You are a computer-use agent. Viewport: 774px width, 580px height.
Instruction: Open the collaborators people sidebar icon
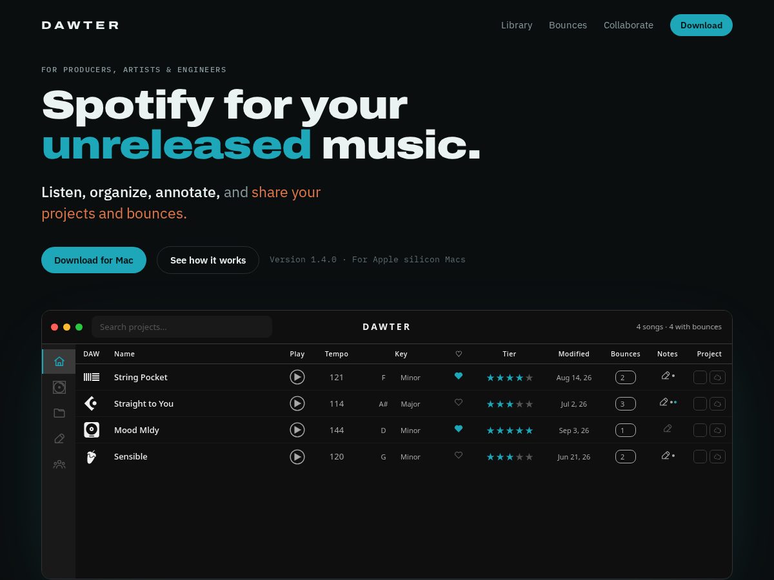pos(59,464)
